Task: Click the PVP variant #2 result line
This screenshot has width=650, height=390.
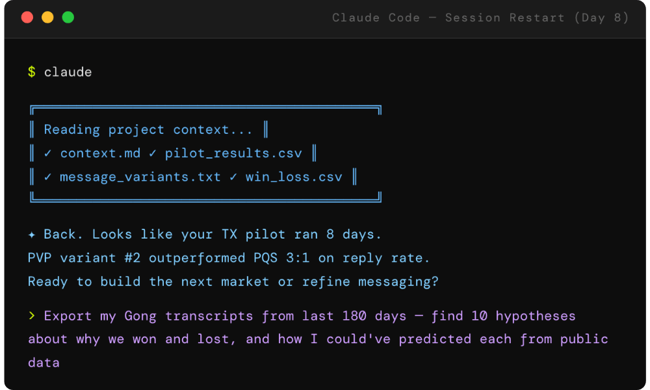Action: click(x=229, y=258)
